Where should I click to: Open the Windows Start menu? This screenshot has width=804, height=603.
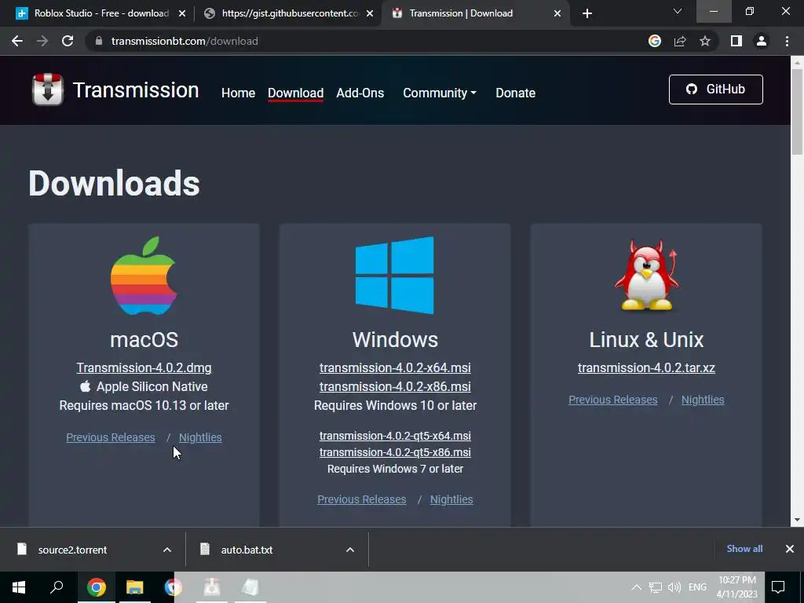[19, 587]
